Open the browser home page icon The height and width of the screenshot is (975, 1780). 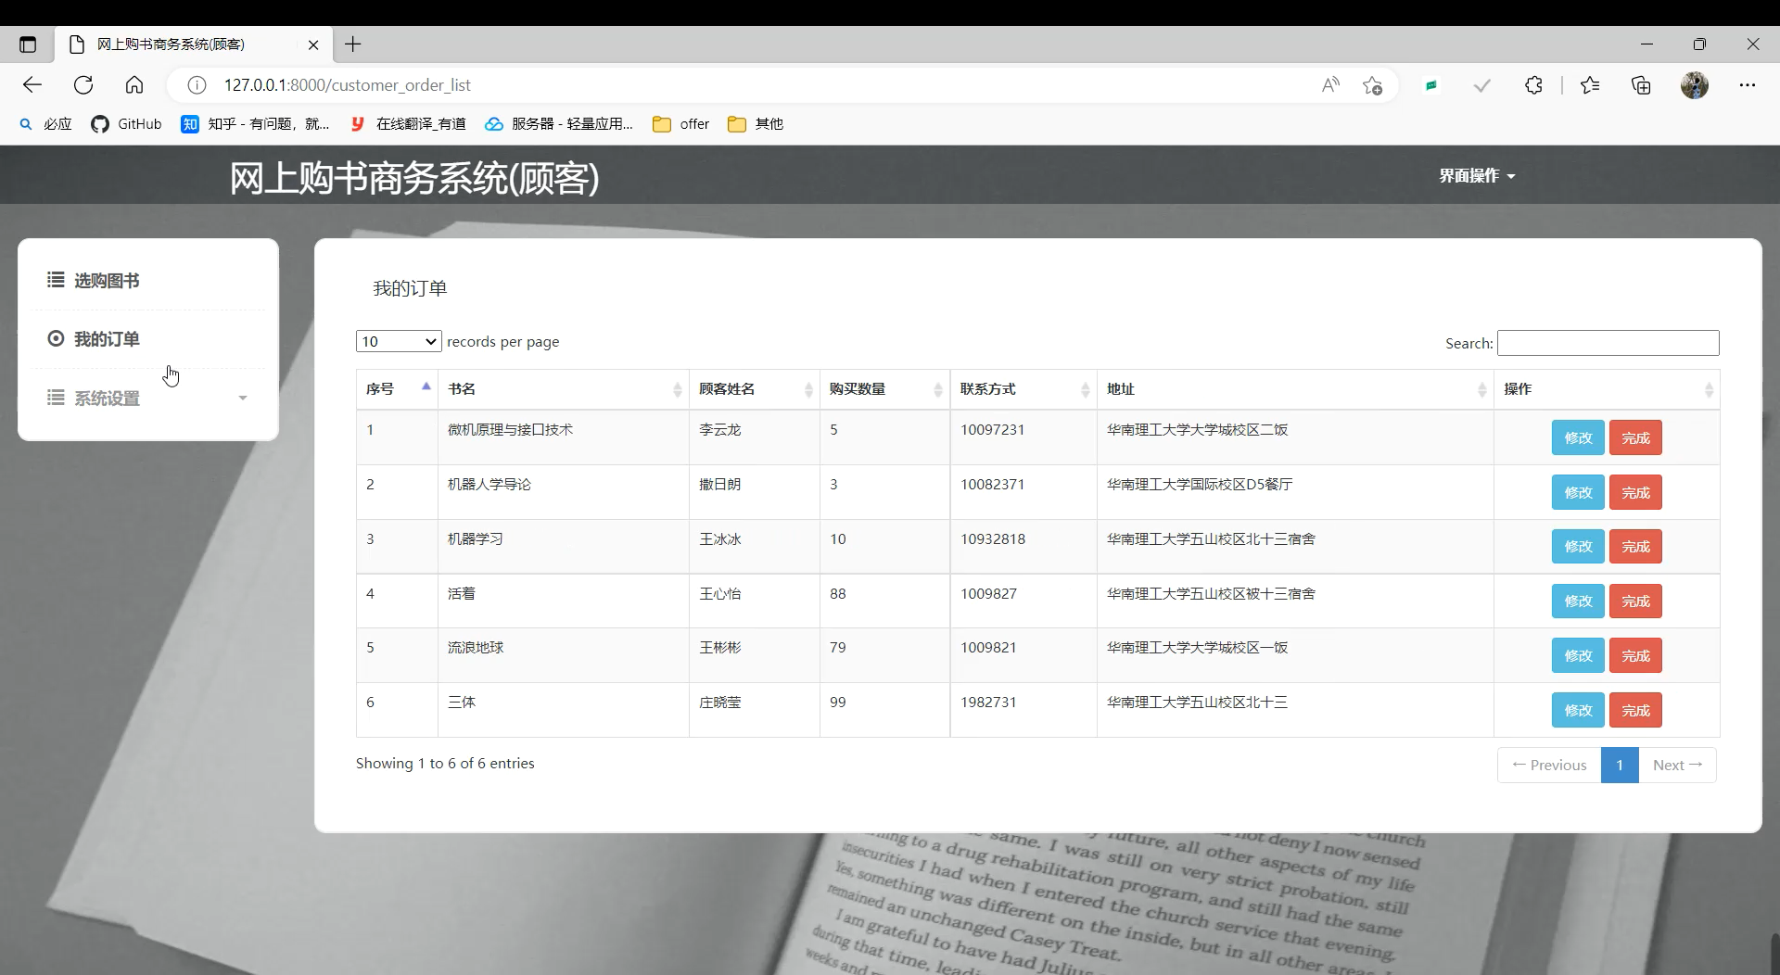tap(134, 85)
